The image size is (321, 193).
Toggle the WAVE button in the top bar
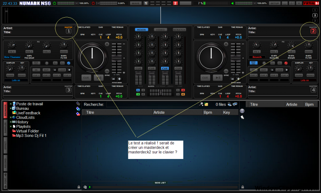tap(135, 3)
